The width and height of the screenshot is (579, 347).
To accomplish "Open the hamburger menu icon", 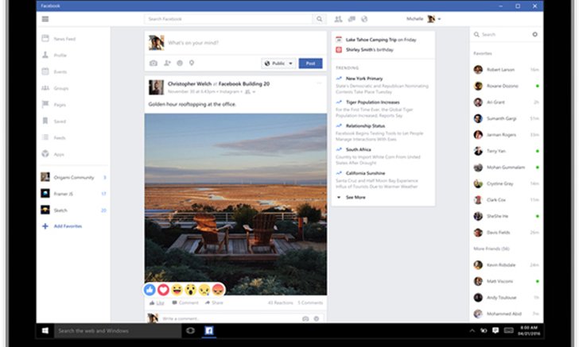I will (45, 19).
